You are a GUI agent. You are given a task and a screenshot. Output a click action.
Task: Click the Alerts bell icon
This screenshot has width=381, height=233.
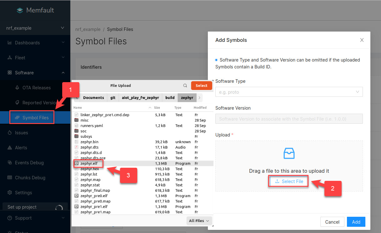click(x=9, y=147)
